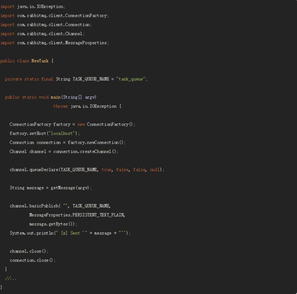Click the '//...' comment

pos(11,278)
